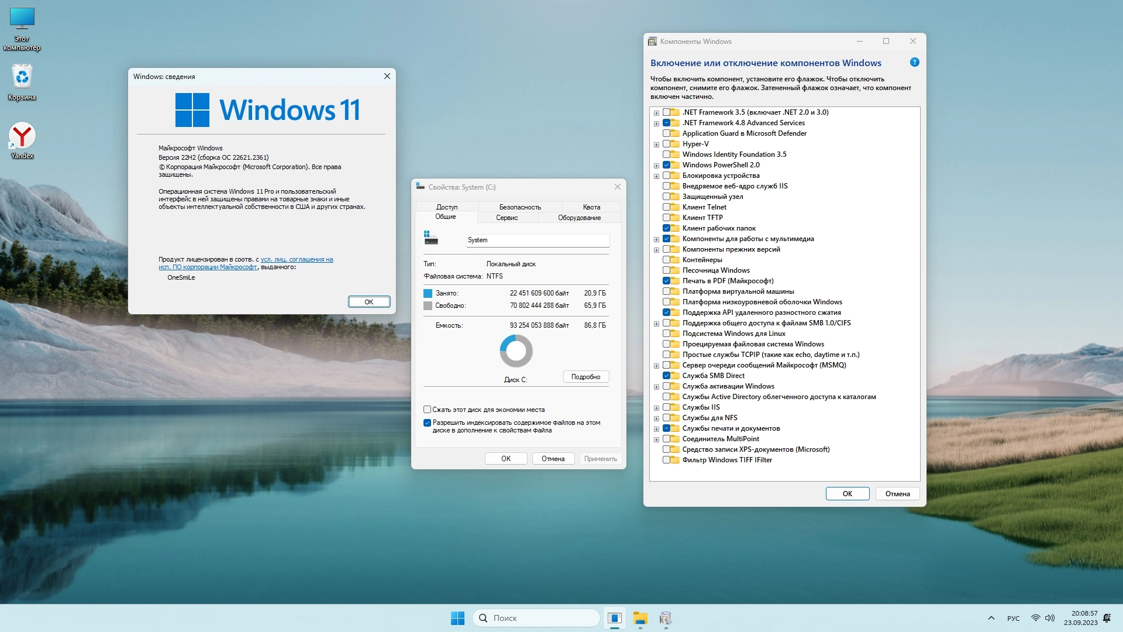
Task: Click the Wi-Fi network tray icon
Action: (1035, 618)
